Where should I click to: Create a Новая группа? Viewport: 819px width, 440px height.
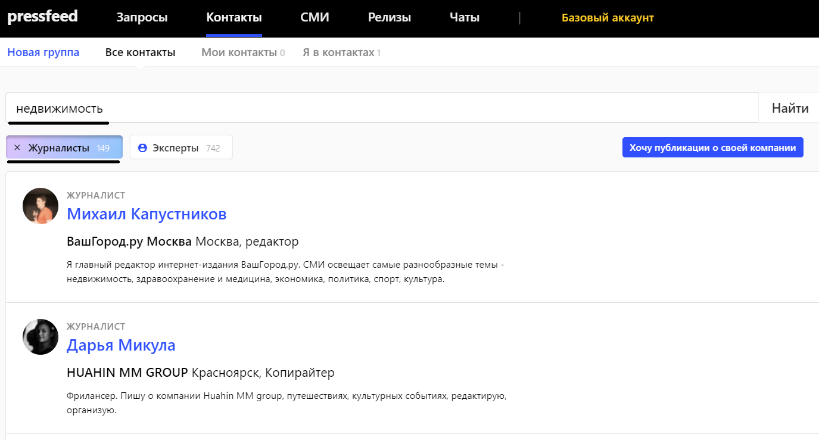coord(43,52)
